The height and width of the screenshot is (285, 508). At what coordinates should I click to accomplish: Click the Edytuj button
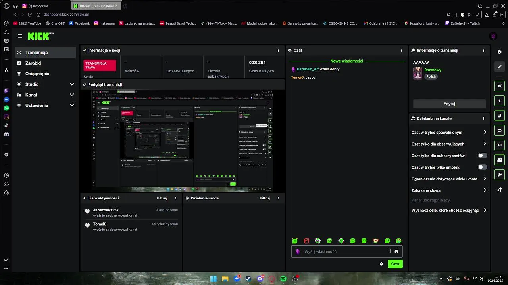point(449,104)
